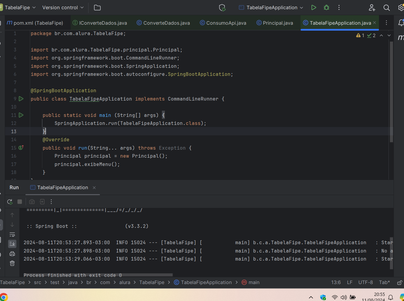Viewport: 404px width, 301px height.
Task: Open Code With Me user icon
Action: [x=372, y=8]
